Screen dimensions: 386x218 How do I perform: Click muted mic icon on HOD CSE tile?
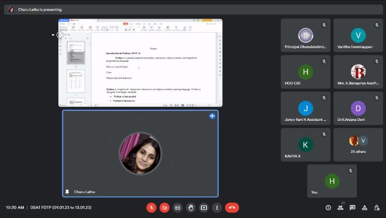(324, 62)
